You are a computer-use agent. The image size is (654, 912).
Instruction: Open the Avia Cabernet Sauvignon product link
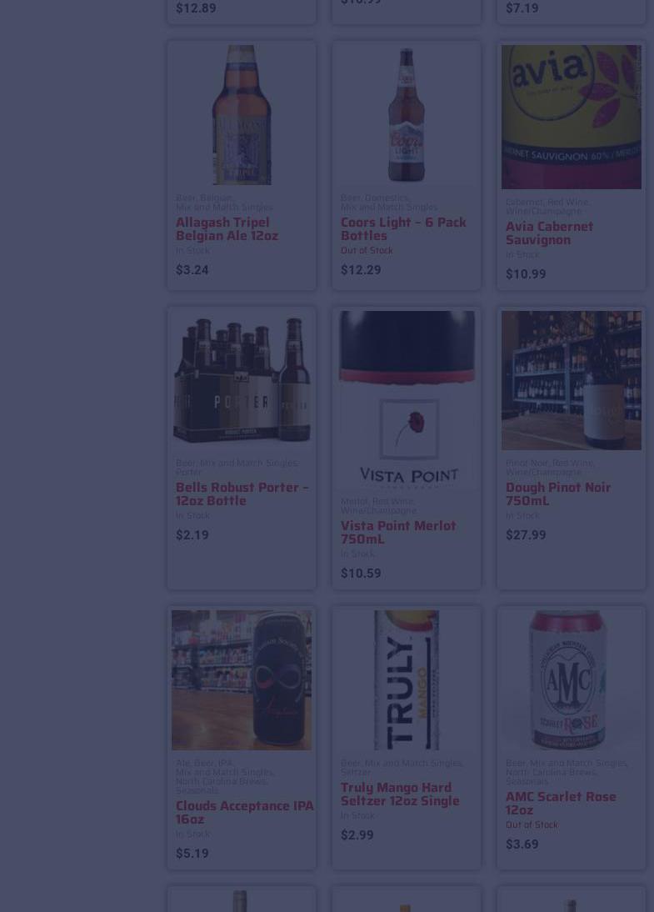coord(549,233)
